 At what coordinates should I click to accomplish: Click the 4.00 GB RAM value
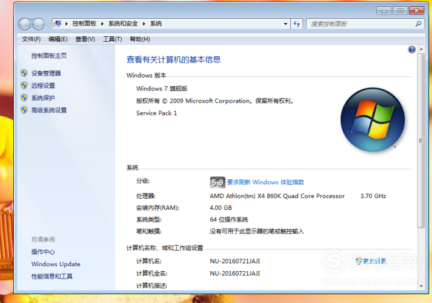pos(221,207)
